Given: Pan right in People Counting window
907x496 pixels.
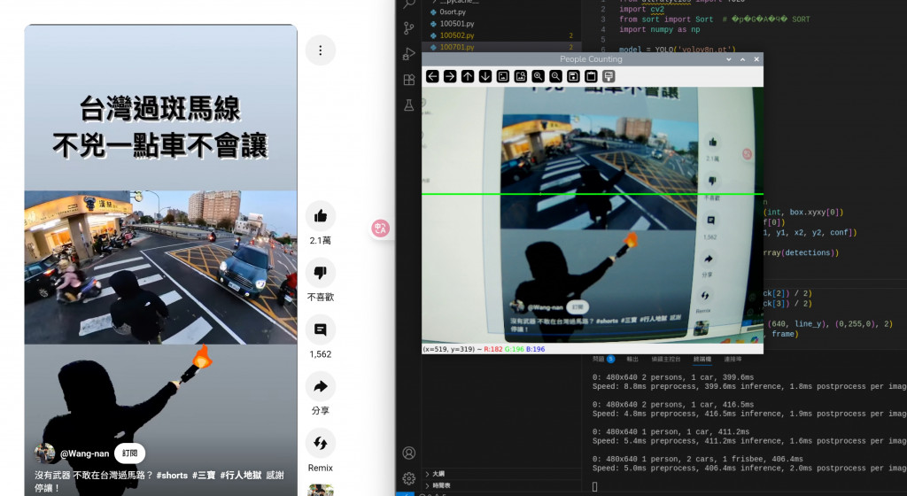Looking at the screenshot, I should click(450, 76).
